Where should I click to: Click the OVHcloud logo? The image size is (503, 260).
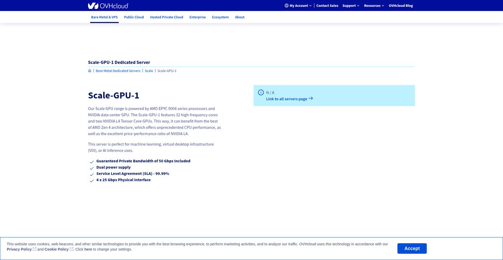[108, 5]
